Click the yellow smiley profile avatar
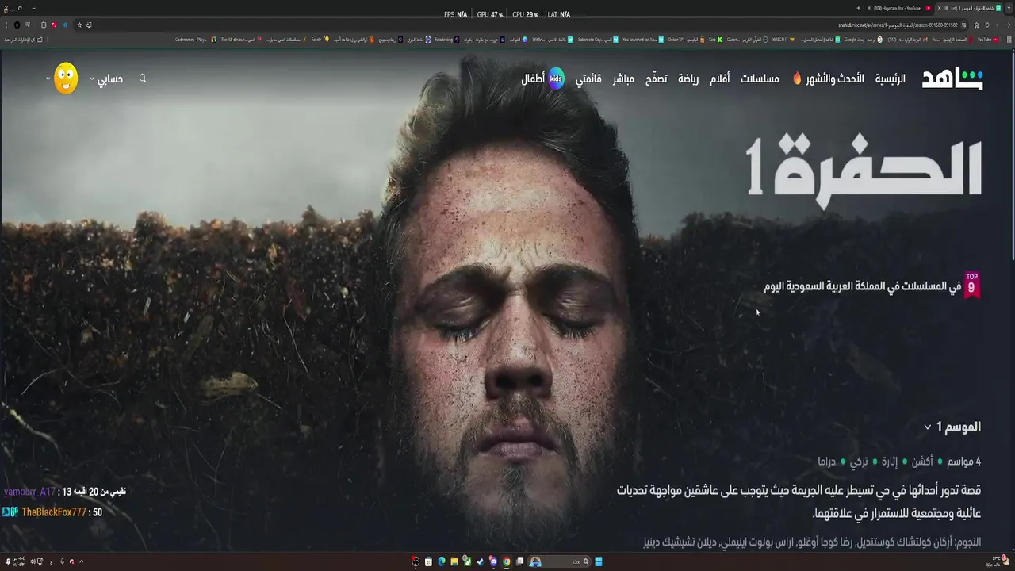 (66, 78)
